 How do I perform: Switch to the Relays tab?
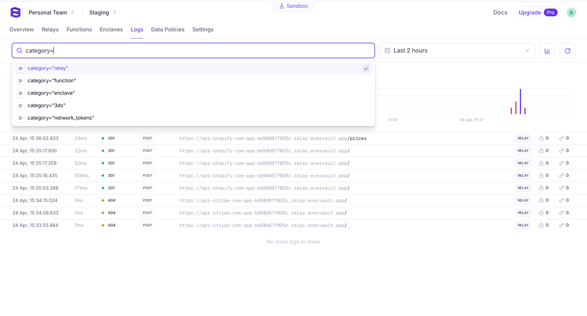tap(50, 30)
